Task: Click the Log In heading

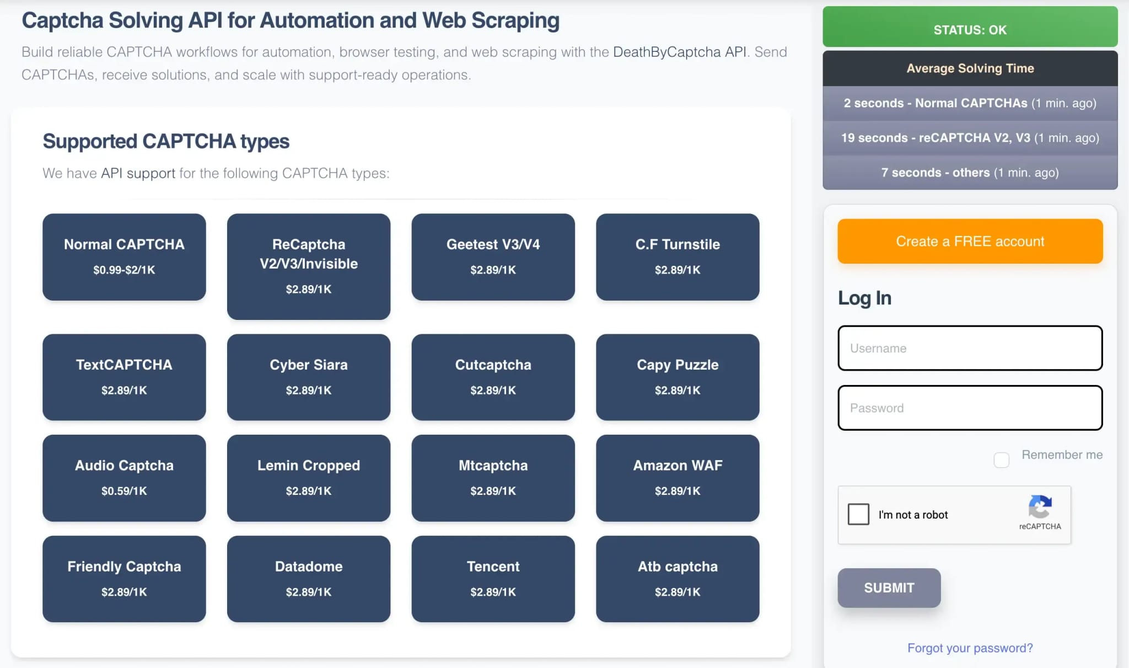Action: point(864,298)
